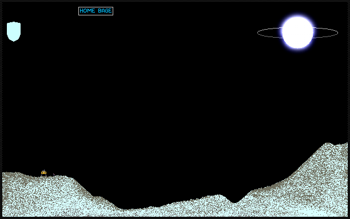Select the pale blue shield icon
350x219 pixels.
[x=14, y=31]
